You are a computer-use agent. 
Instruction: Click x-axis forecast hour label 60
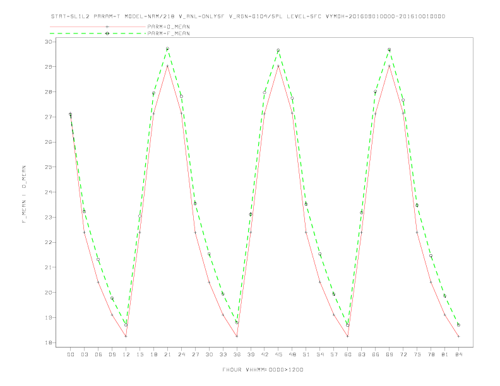point(348,354)
